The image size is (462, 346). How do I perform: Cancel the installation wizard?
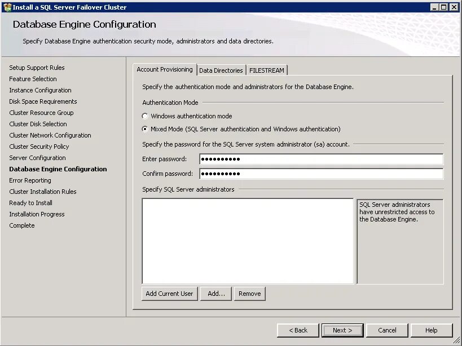[x=387, y=330]
